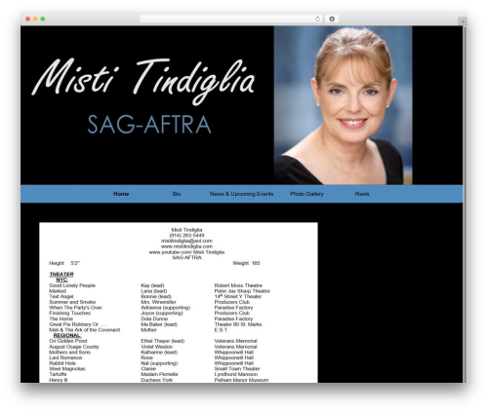
Task: Click 'Tartuffe' entry
Action: click(58, 374)
